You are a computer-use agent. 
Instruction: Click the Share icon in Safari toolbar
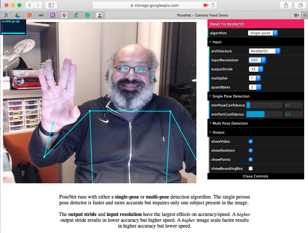coord(286,5)
